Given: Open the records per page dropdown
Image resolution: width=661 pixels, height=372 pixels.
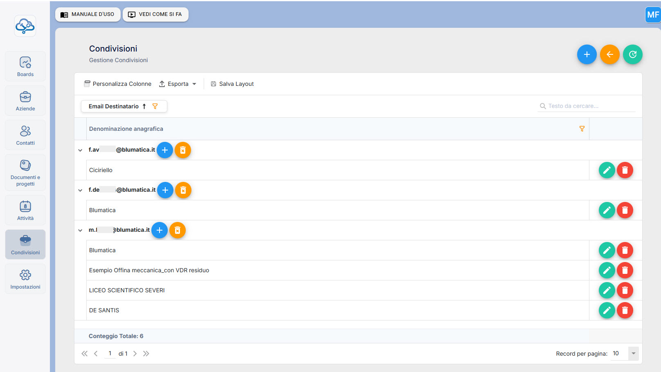Looking at the screenshot, I should point(633,354).
